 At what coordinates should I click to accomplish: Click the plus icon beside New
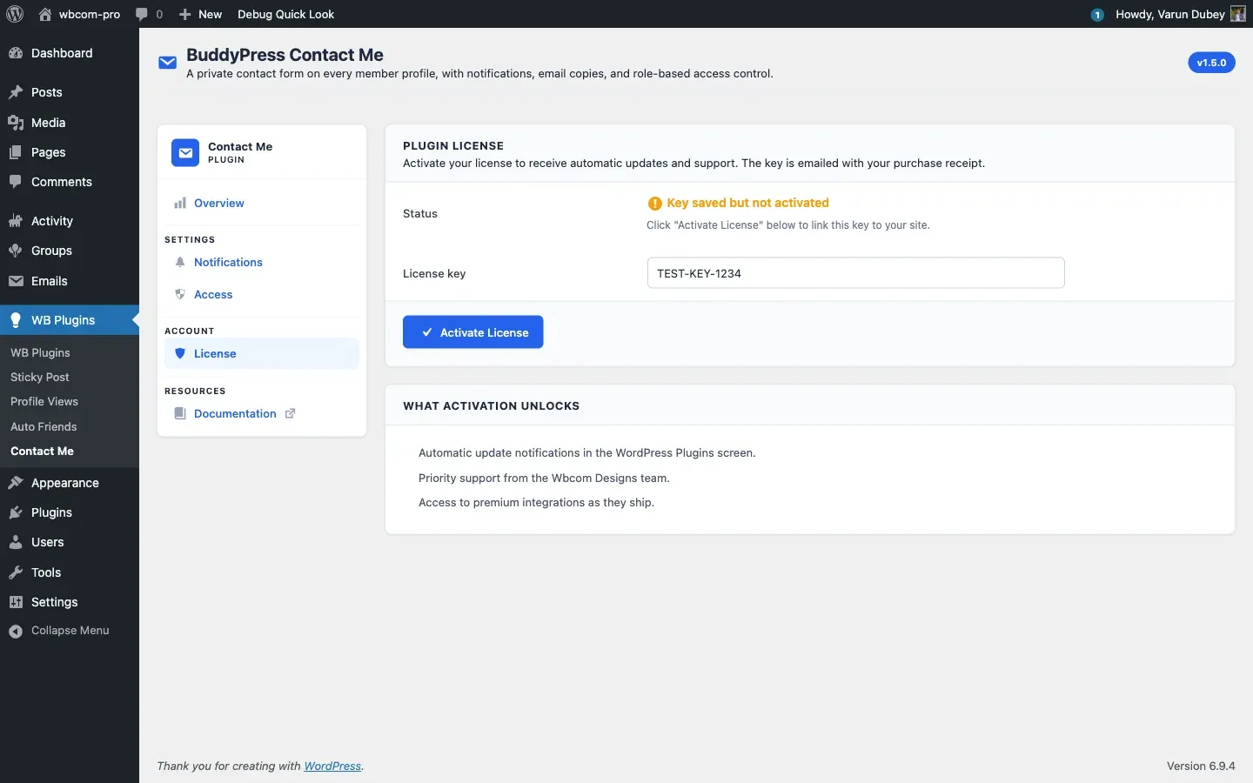[184, 14]
